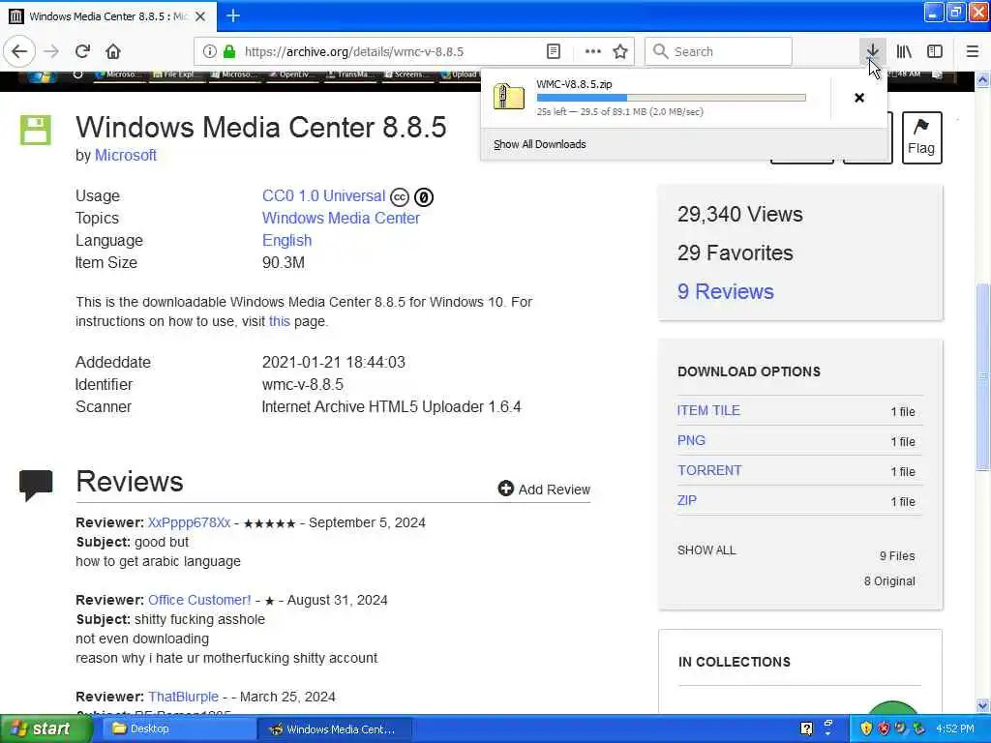This screenshot has width=991, height=743.
Task: Show sidebars toolbar icon
Action: (x=935, y=51)
